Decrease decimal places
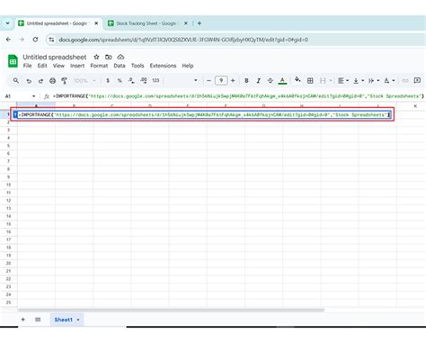The height and width of the screenshot is (343, 426). pos(131,80)
